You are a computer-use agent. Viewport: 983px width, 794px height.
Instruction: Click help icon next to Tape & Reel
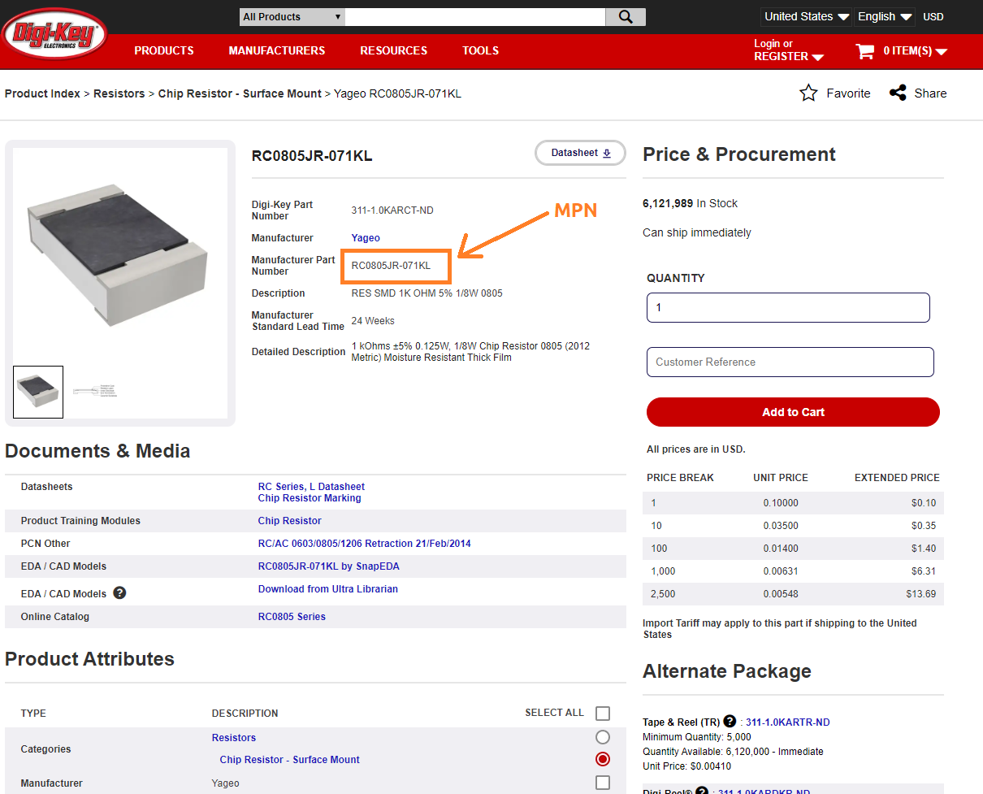[x=730, y=721]
